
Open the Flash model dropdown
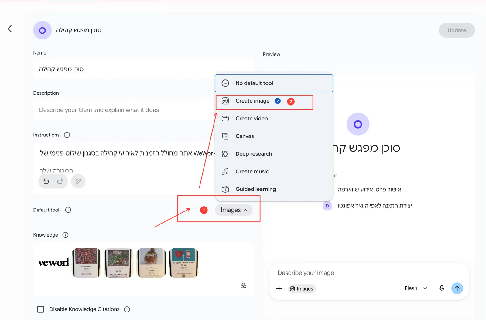point(416,288)
